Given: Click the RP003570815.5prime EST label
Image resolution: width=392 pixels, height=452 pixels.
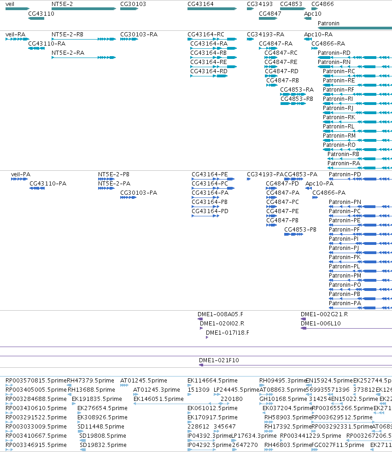Looking at the screenshot, I should pos(36,381).
